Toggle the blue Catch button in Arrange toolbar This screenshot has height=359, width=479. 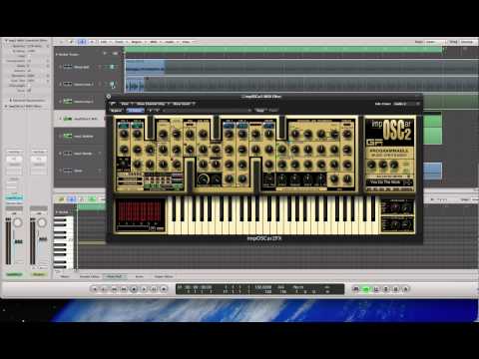pos(82,42)
